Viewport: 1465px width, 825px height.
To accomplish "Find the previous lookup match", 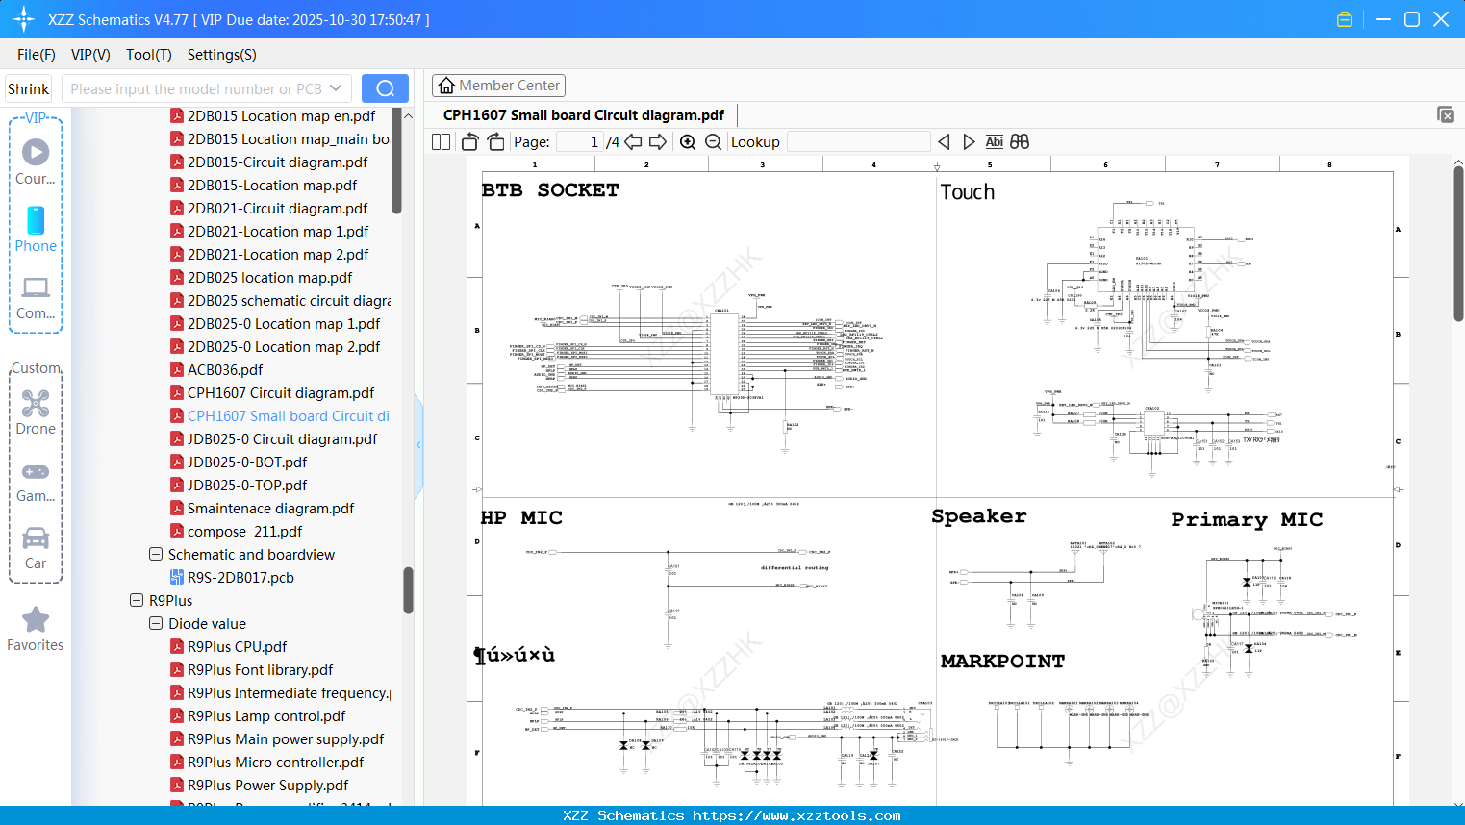I will pyautogui.click(x=944, y=142).
